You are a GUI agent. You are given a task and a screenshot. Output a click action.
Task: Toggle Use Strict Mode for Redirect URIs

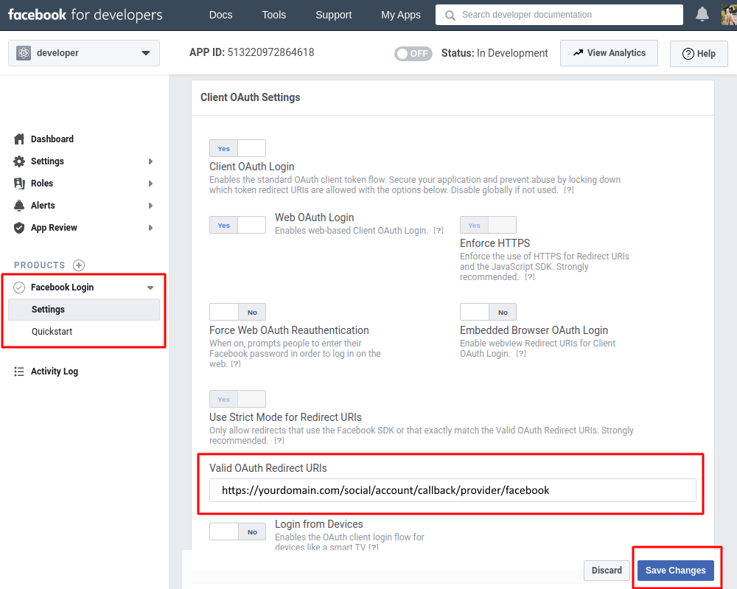click(x=237, y=399)
